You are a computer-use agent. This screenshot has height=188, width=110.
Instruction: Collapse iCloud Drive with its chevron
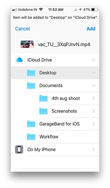(x=94, y=60)
